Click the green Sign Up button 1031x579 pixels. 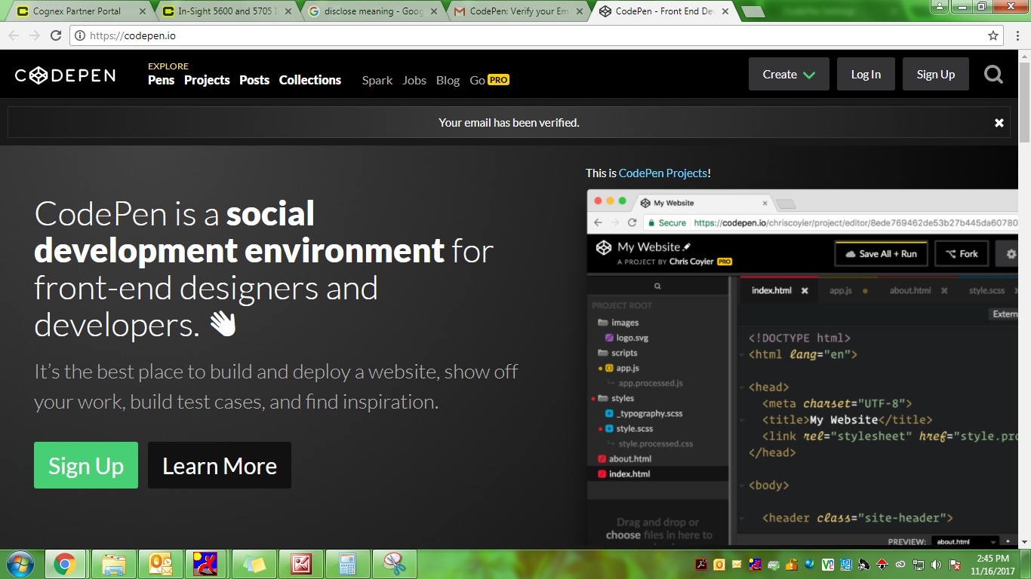click(x=86, y=465)
